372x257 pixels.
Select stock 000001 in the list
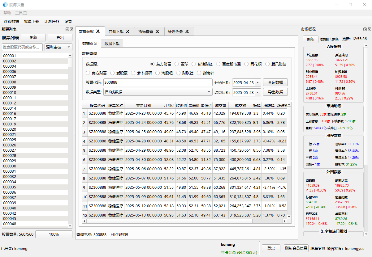(x=35, y=56)
